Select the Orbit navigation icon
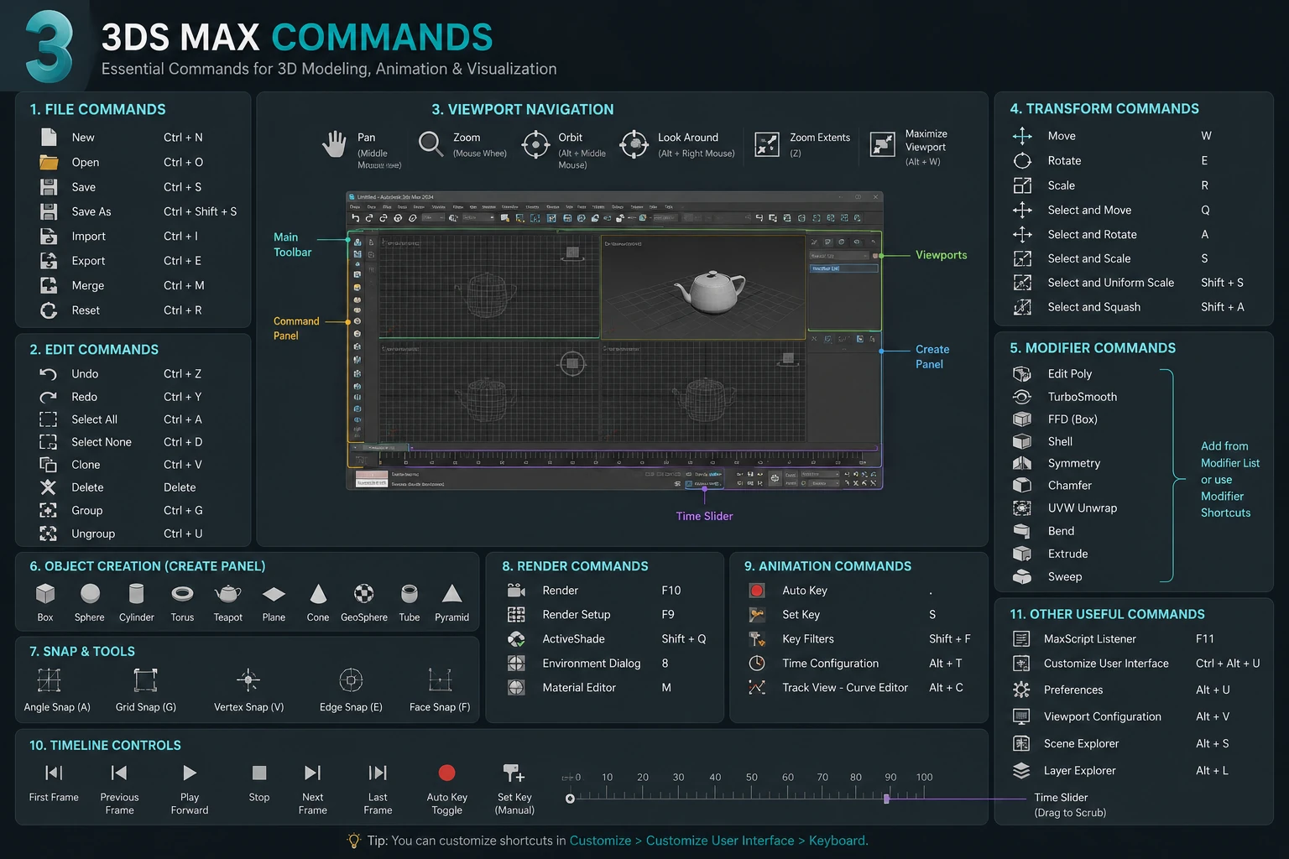The image size is (1289, 859). [535, 144]
